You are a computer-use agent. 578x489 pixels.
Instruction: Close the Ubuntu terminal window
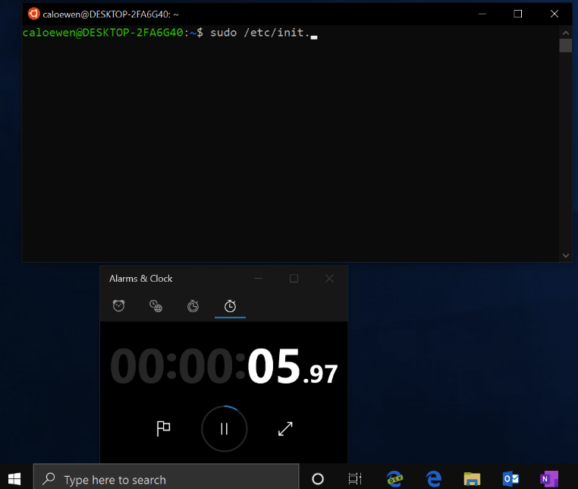coord(554,14)
